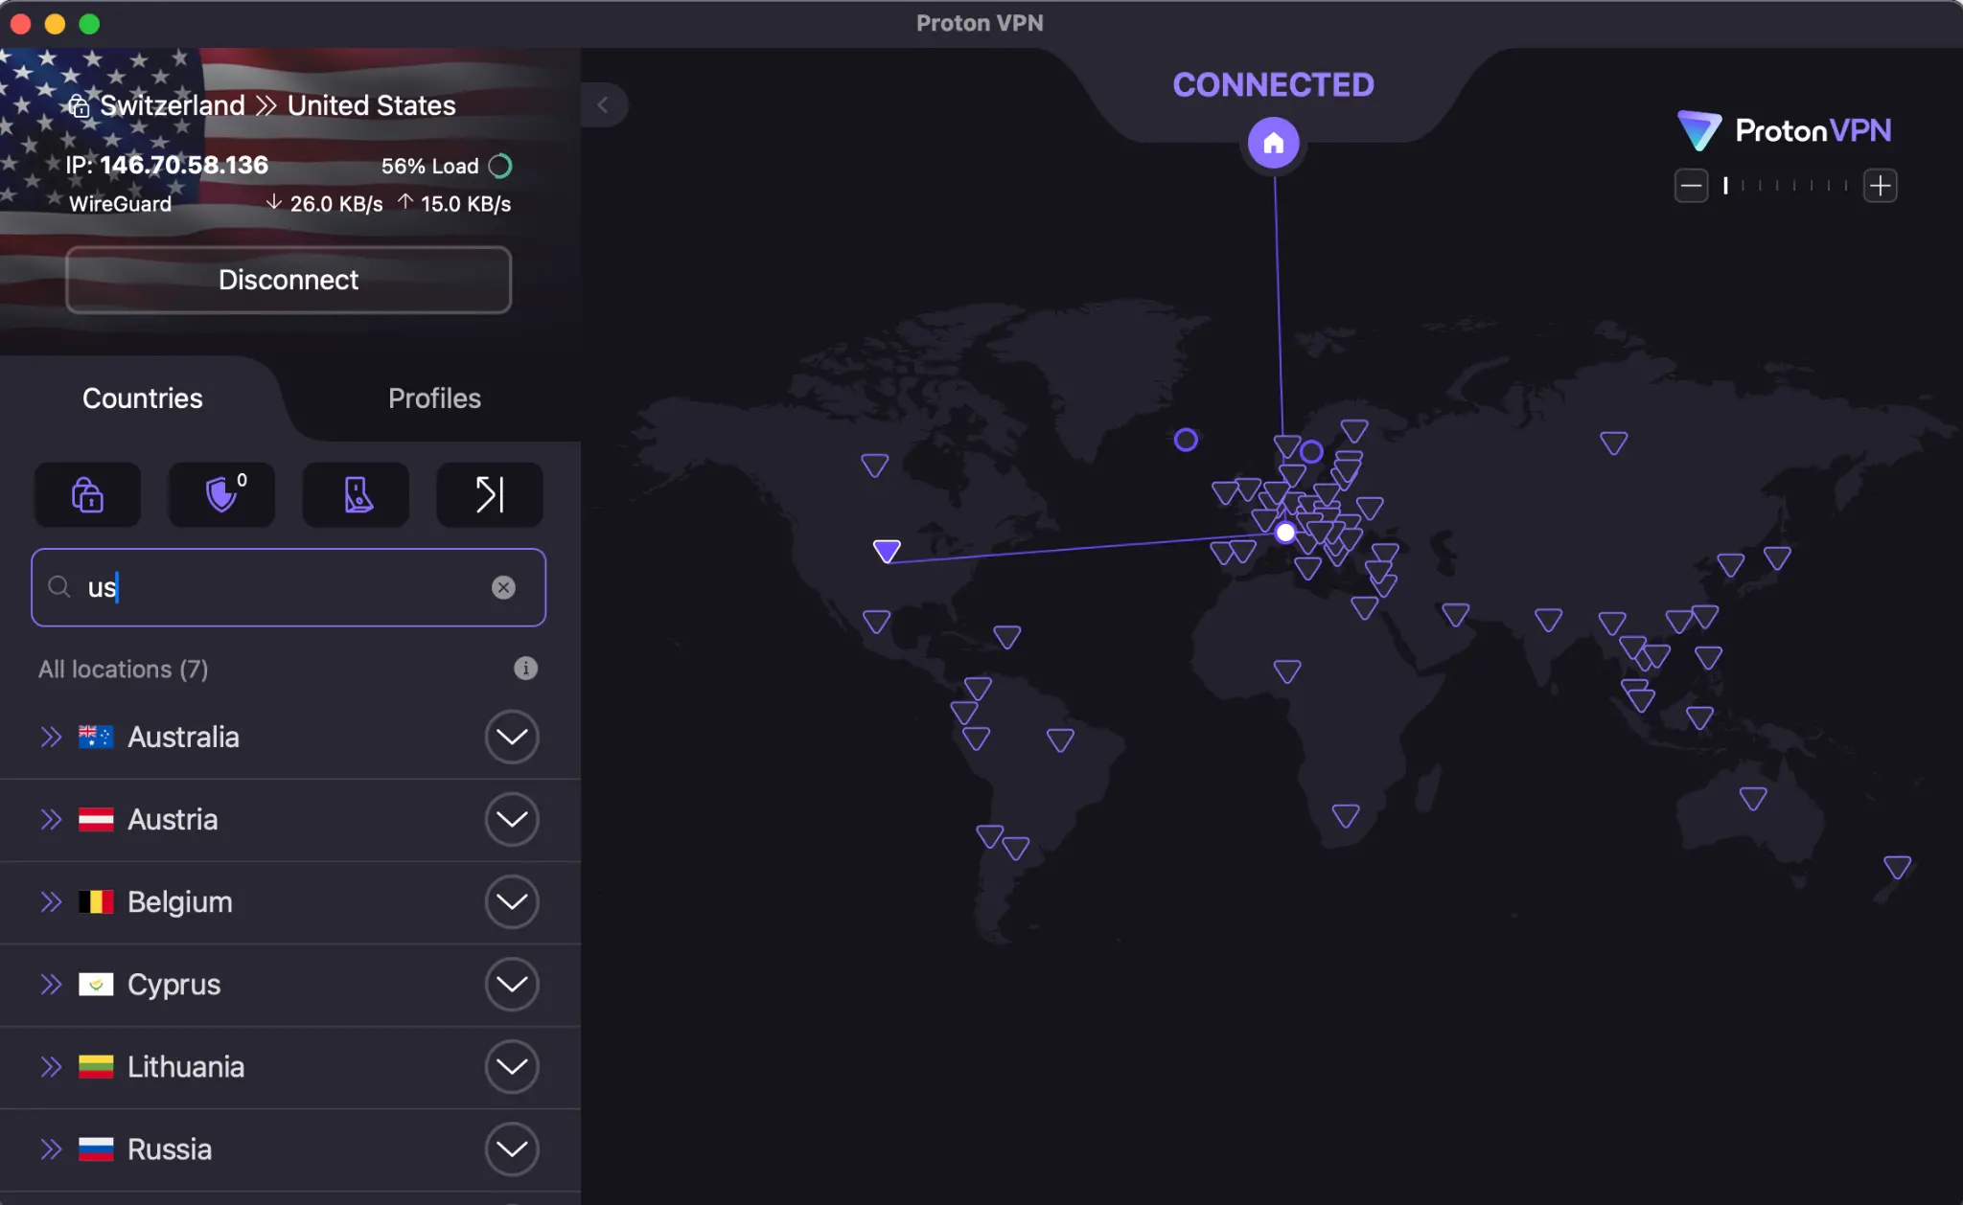Expand the Belgium server list
Viewport: 1963px width, 1205px height.
click(x=511, y=901)
